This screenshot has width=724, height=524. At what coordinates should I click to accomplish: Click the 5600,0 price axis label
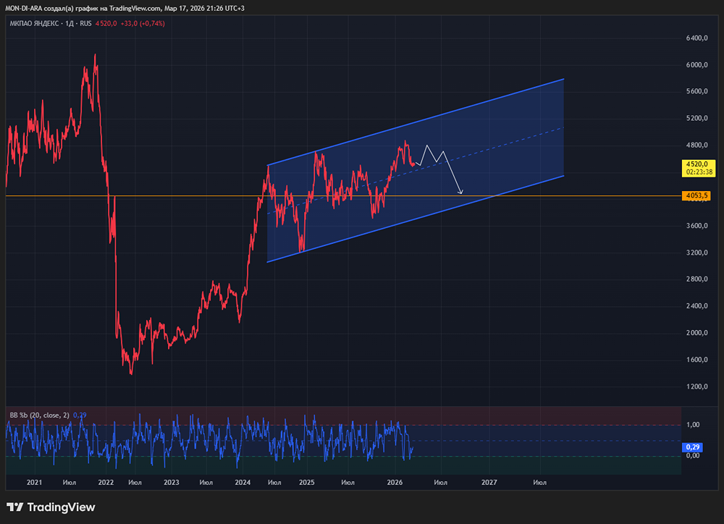(x=696, y=91)
